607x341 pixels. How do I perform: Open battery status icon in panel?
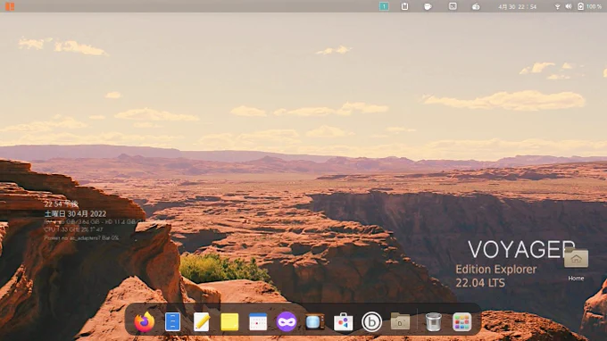click(x=580, y=6)
